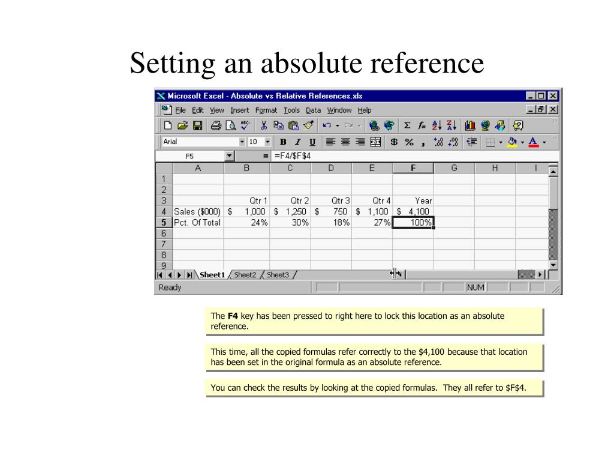Click the formula bar with =F4/$F$4

tap(415, 156)
